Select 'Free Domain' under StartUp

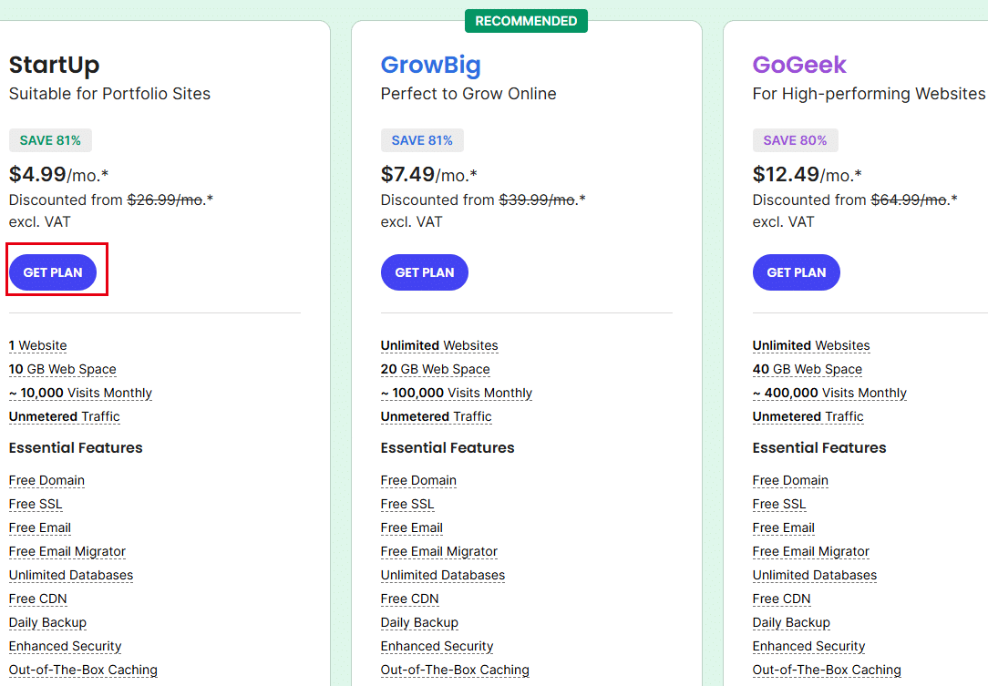(x=46, y=480)
